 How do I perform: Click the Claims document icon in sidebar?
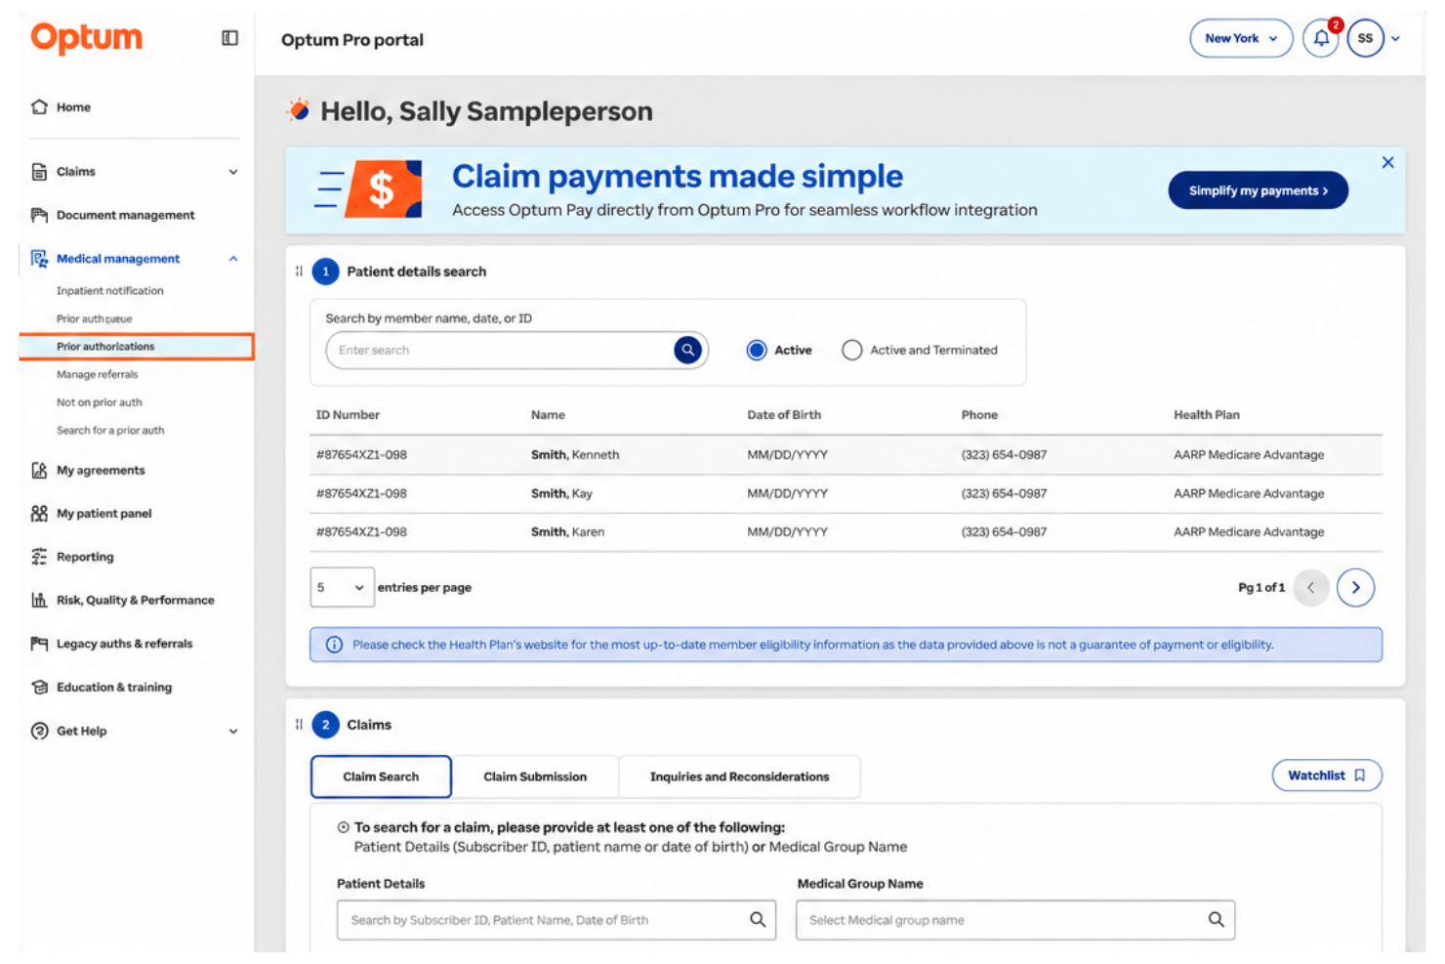[x=39, y=172]
